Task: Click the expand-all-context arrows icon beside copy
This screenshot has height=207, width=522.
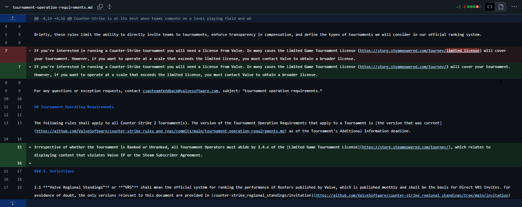Action: point(109,7)
